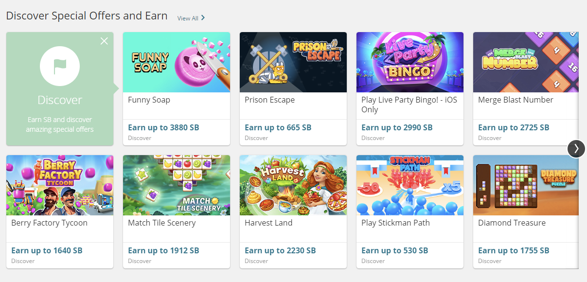This screenshot has height=282, width=587.
Task: Select the Live Party Bingo image
Action: 409,62
